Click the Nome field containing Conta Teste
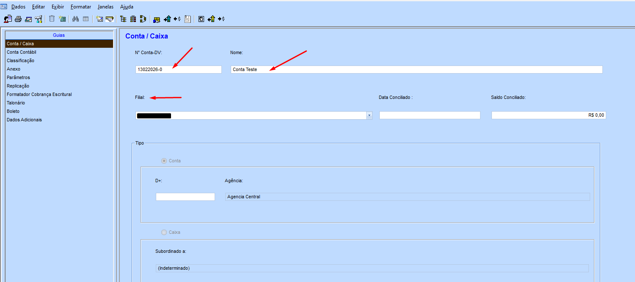 tap(416, 69)
